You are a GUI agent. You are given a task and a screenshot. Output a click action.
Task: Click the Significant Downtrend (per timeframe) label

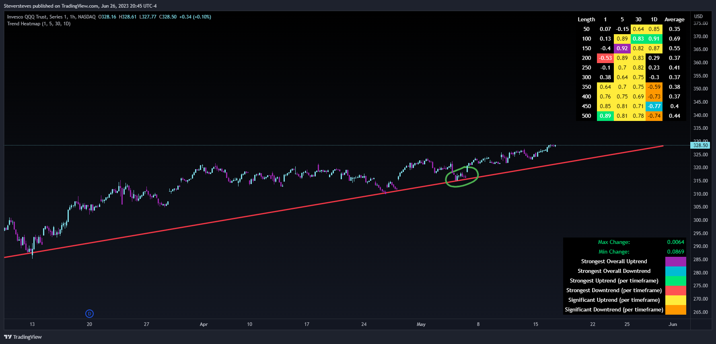point(614,310)
